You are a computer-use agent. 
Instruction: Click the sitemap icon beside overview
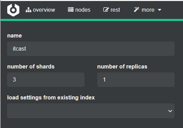28,10
